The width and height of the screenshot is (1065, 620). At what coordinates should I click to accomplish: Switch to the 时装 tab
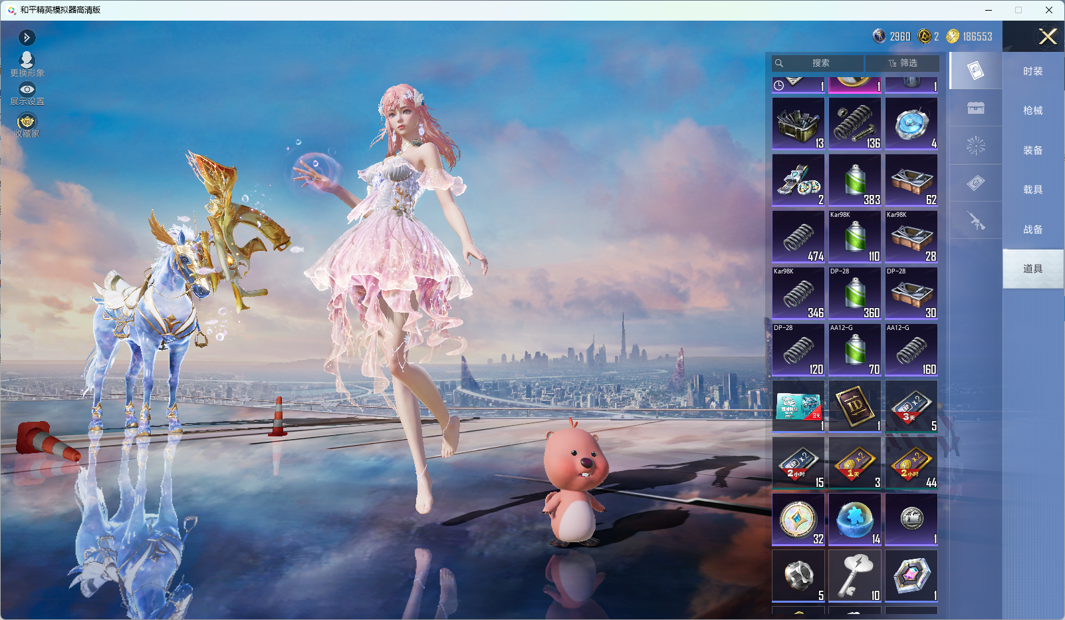point(1032,71)
